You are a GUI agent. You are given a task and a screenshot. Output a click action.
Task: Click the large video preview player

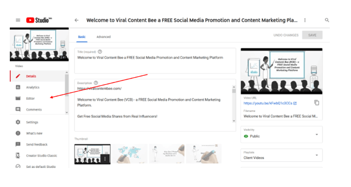click(282, 71)
